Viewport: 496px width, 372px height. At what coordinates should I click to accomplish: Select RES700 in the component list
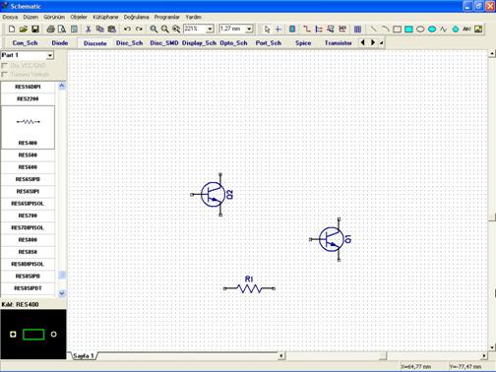pos(28,216)
